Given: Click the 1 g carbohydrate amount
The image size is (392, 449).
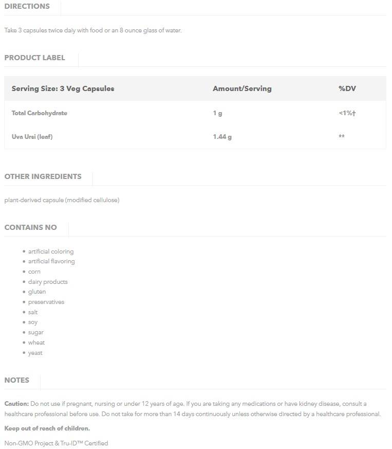Looking at the screenshot, I should point(217,113).
